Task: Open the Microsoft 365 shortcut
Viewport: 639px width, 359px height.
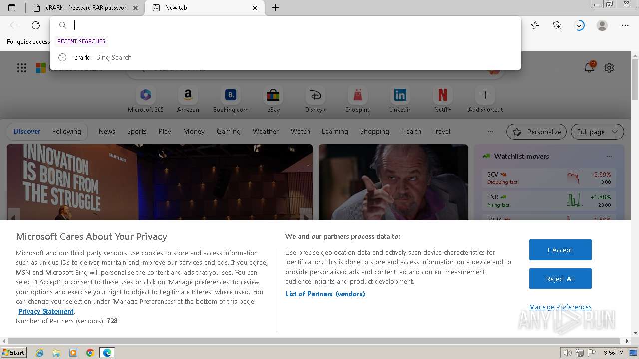Action: tap(146, 100)
